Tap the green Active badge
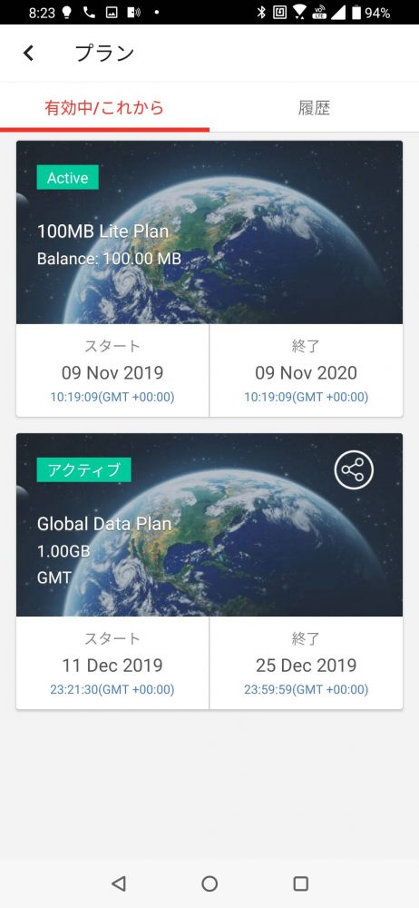 tap(68, 178)
